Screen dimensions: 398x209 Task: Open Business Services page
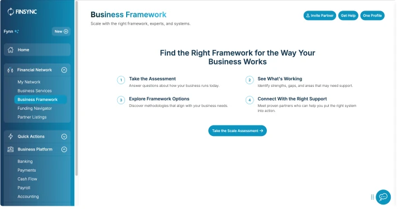tap(35, 91)
